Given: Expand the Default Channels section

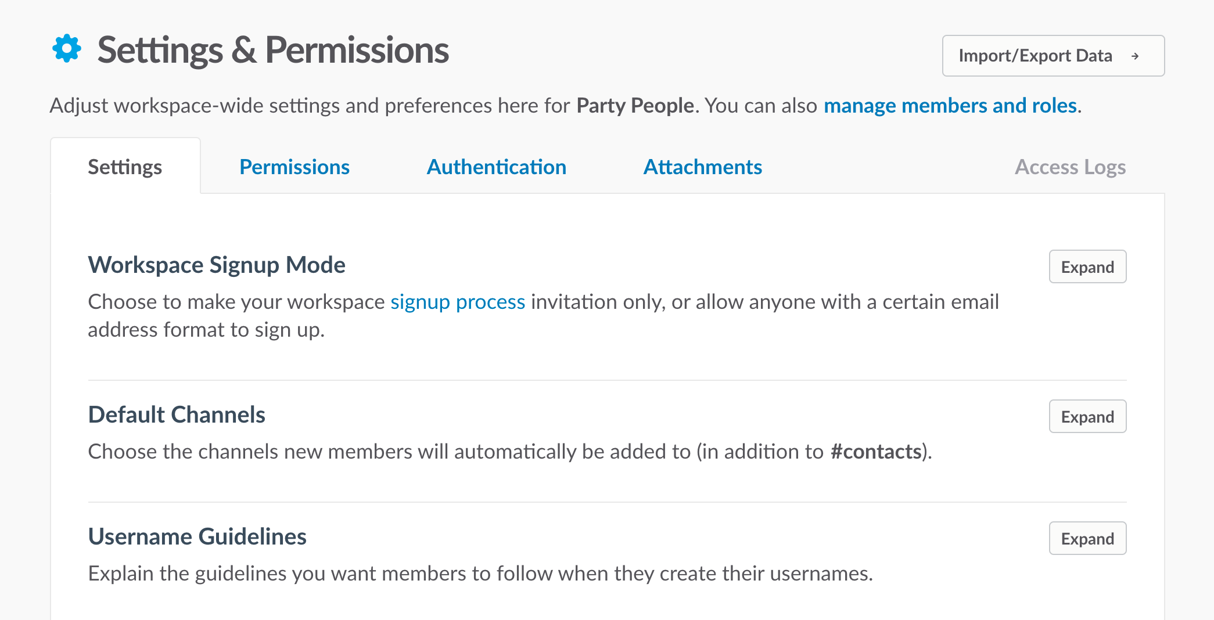Looking at the screenshot, I should tap(1087, 417).
